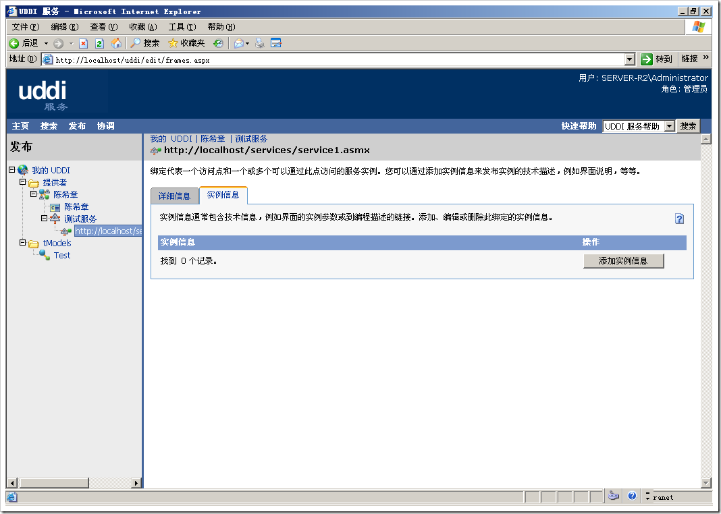Viewport: 721px width, 514px height.
Task: Click the 搜索 button next to quick help
Action: (688, 126)
